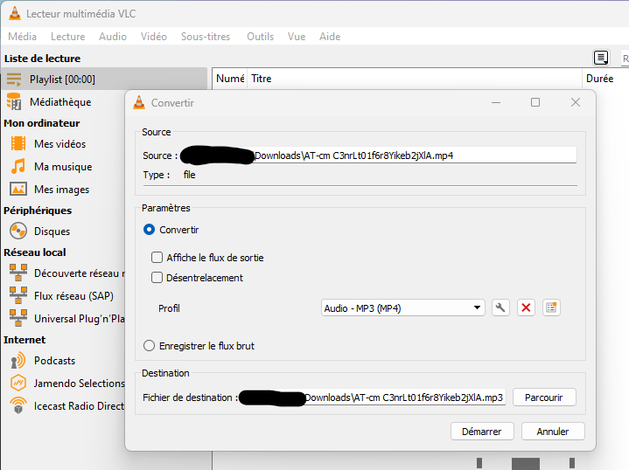
Task: Click the VLC cone icon in the main window title
Action: tap(15, 13)
